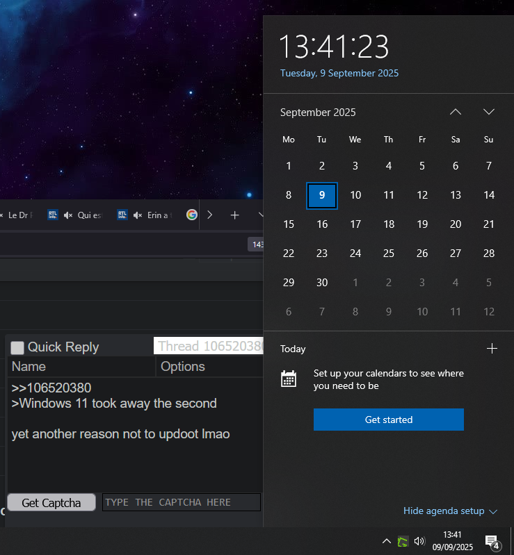Unmute the "Qui es" RTL info tab
This screenshot has width=514, height=555.
[x=68, y=215]
